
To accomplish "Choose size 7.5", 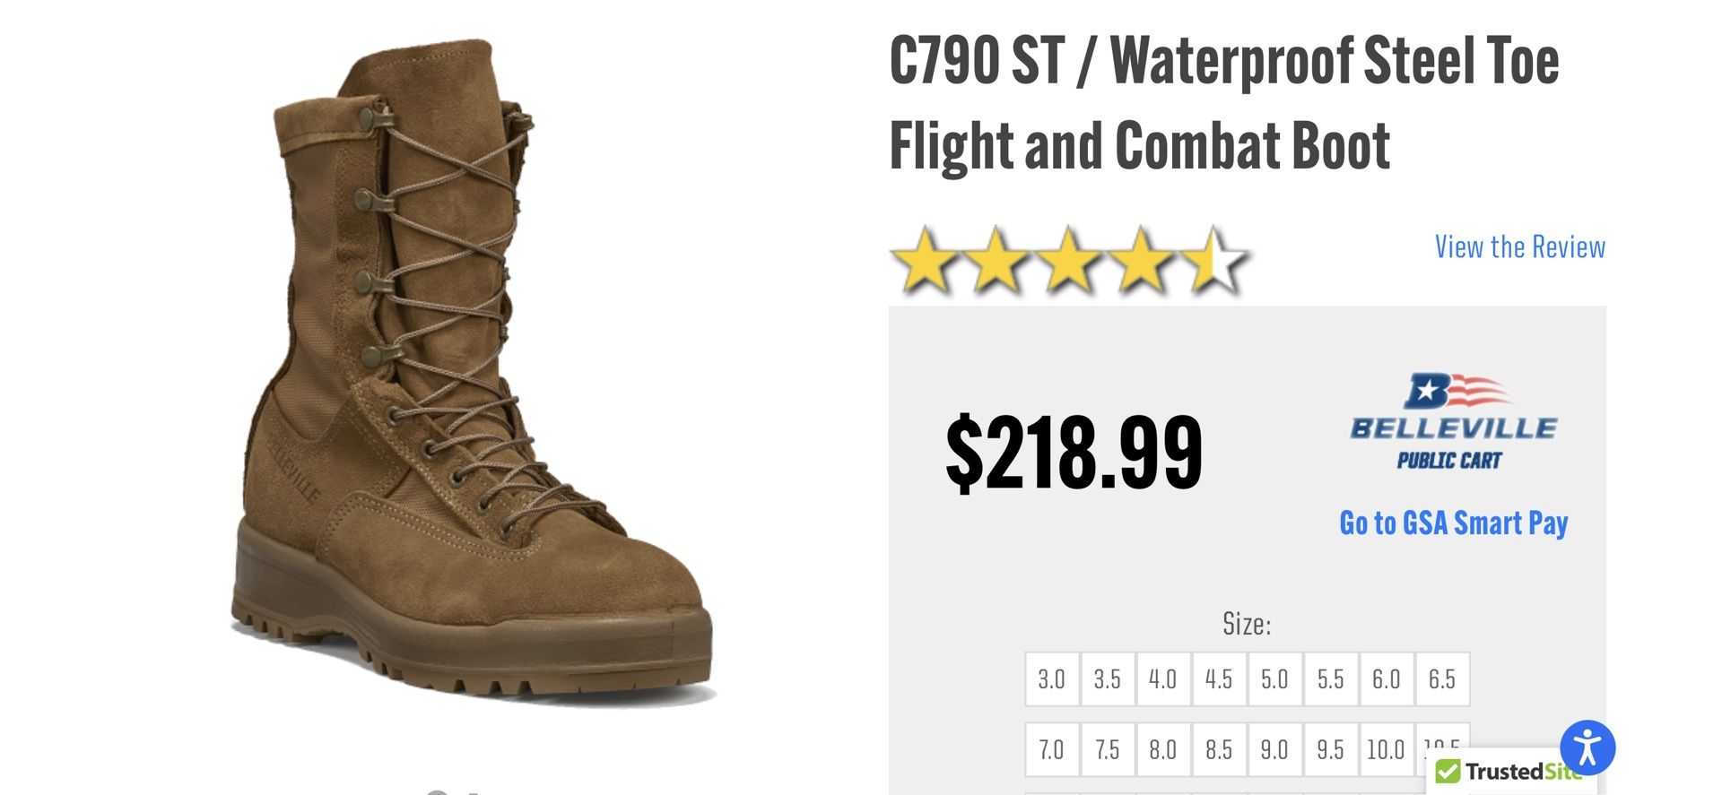I will (x=1108, y=749).
